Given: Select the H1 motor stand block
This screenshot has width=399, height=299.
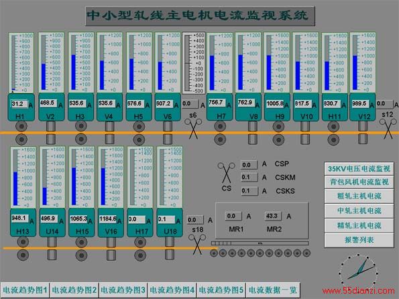Looking at the screenshot, I should pyautogui.click(x=21, y=107).
